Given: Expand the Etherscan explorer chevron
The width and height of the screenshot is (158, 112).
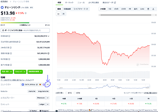Looking at the screenshot, I should click(x=48, y=98).
